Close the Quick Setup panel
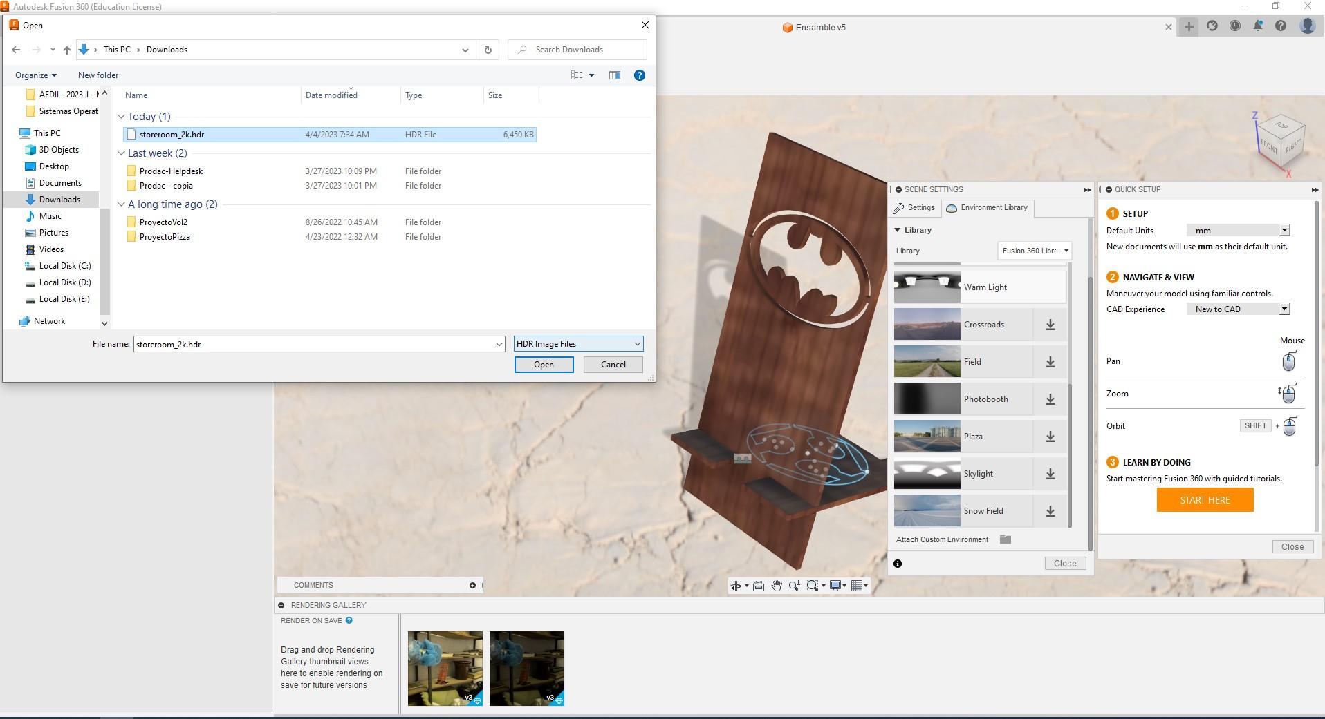This screenshot has width=1325, height=719. pyautogui.click(x=1292, y=547)
